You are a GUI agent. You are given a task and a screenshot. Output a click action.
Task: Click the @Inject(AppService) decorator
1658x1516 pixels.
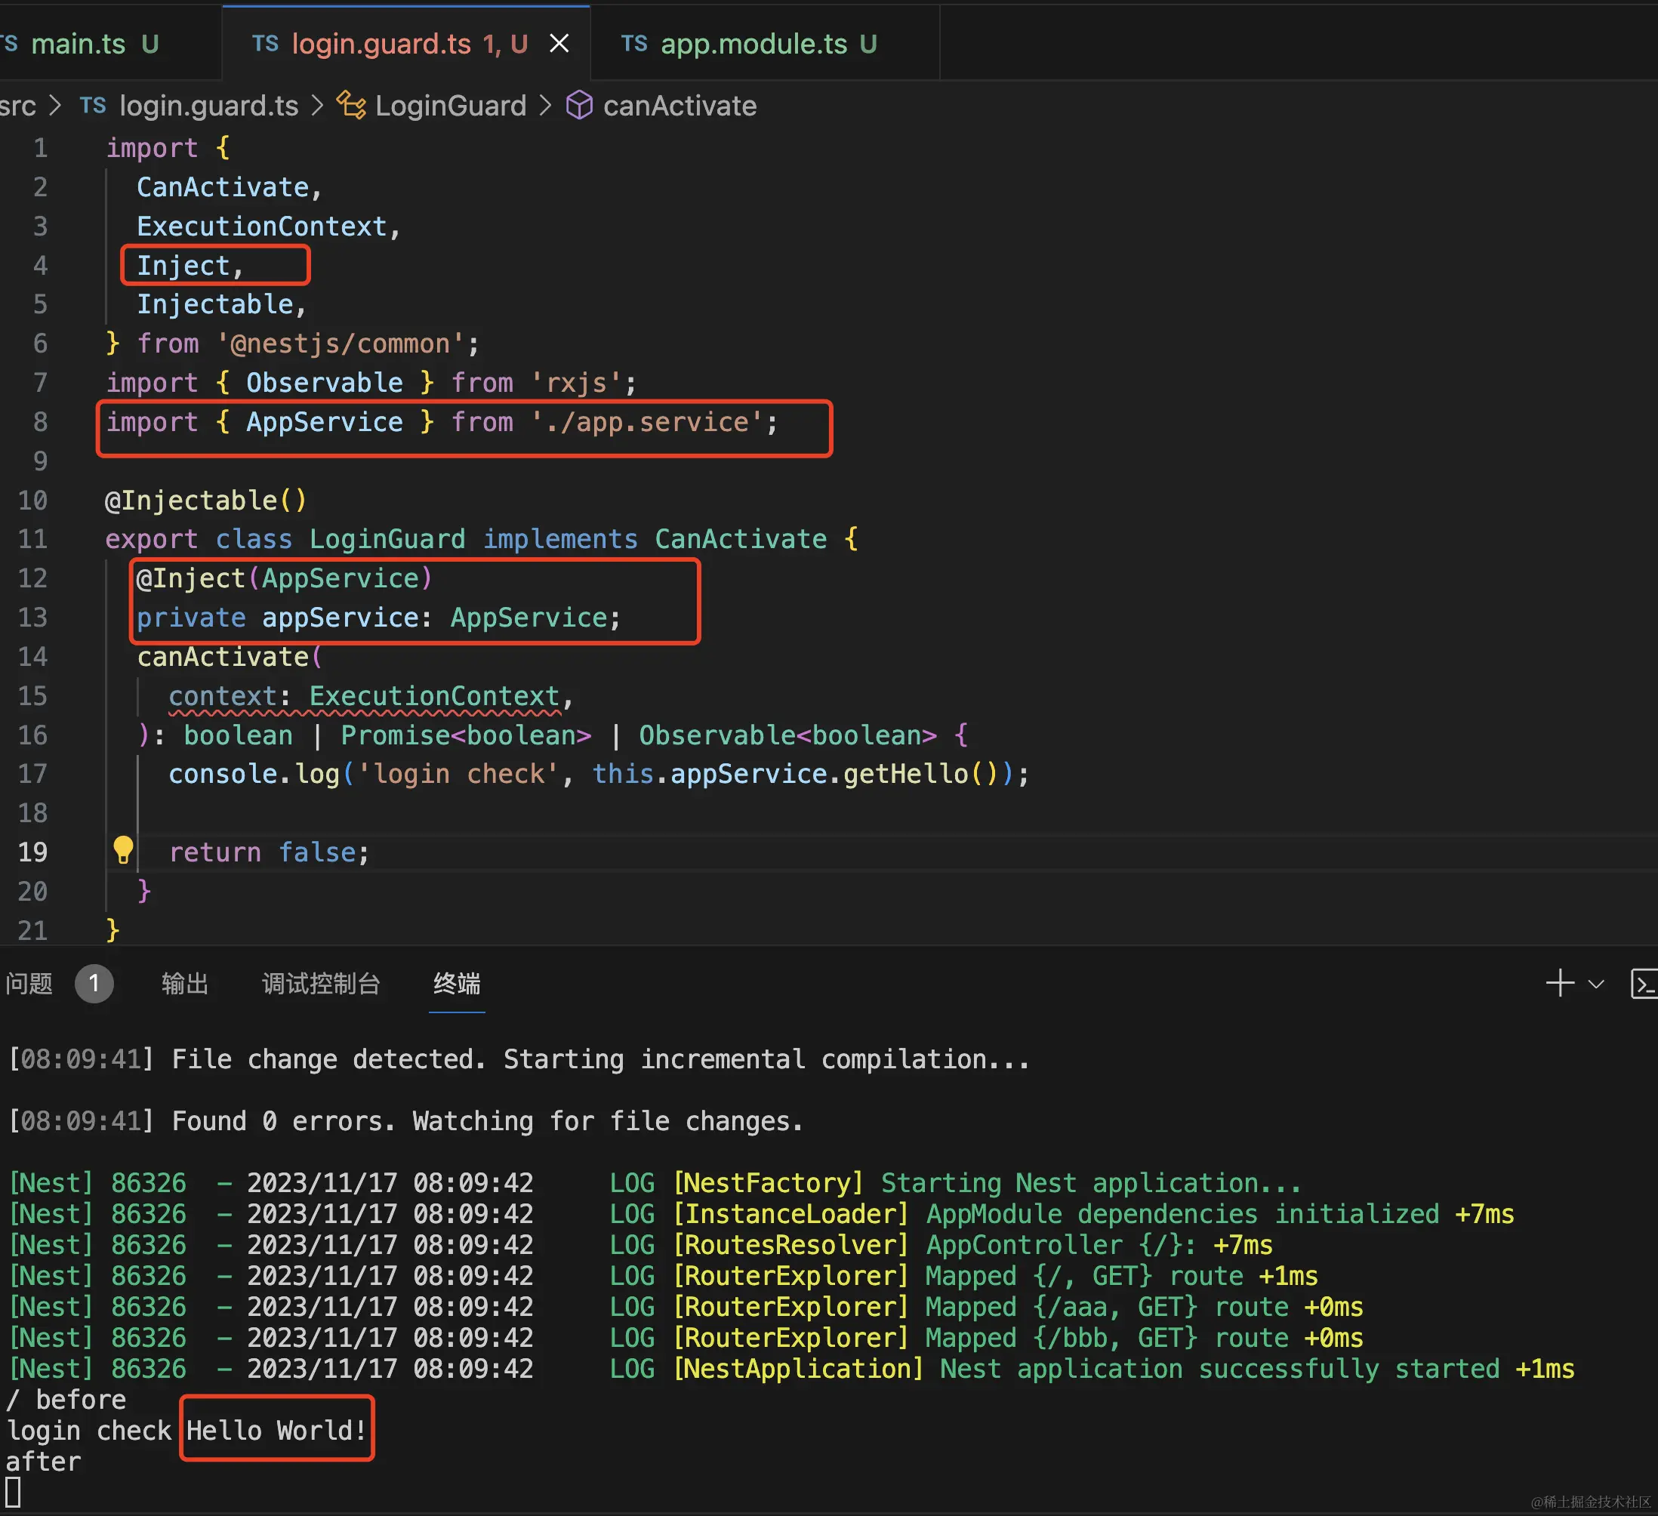click(285, 578)
